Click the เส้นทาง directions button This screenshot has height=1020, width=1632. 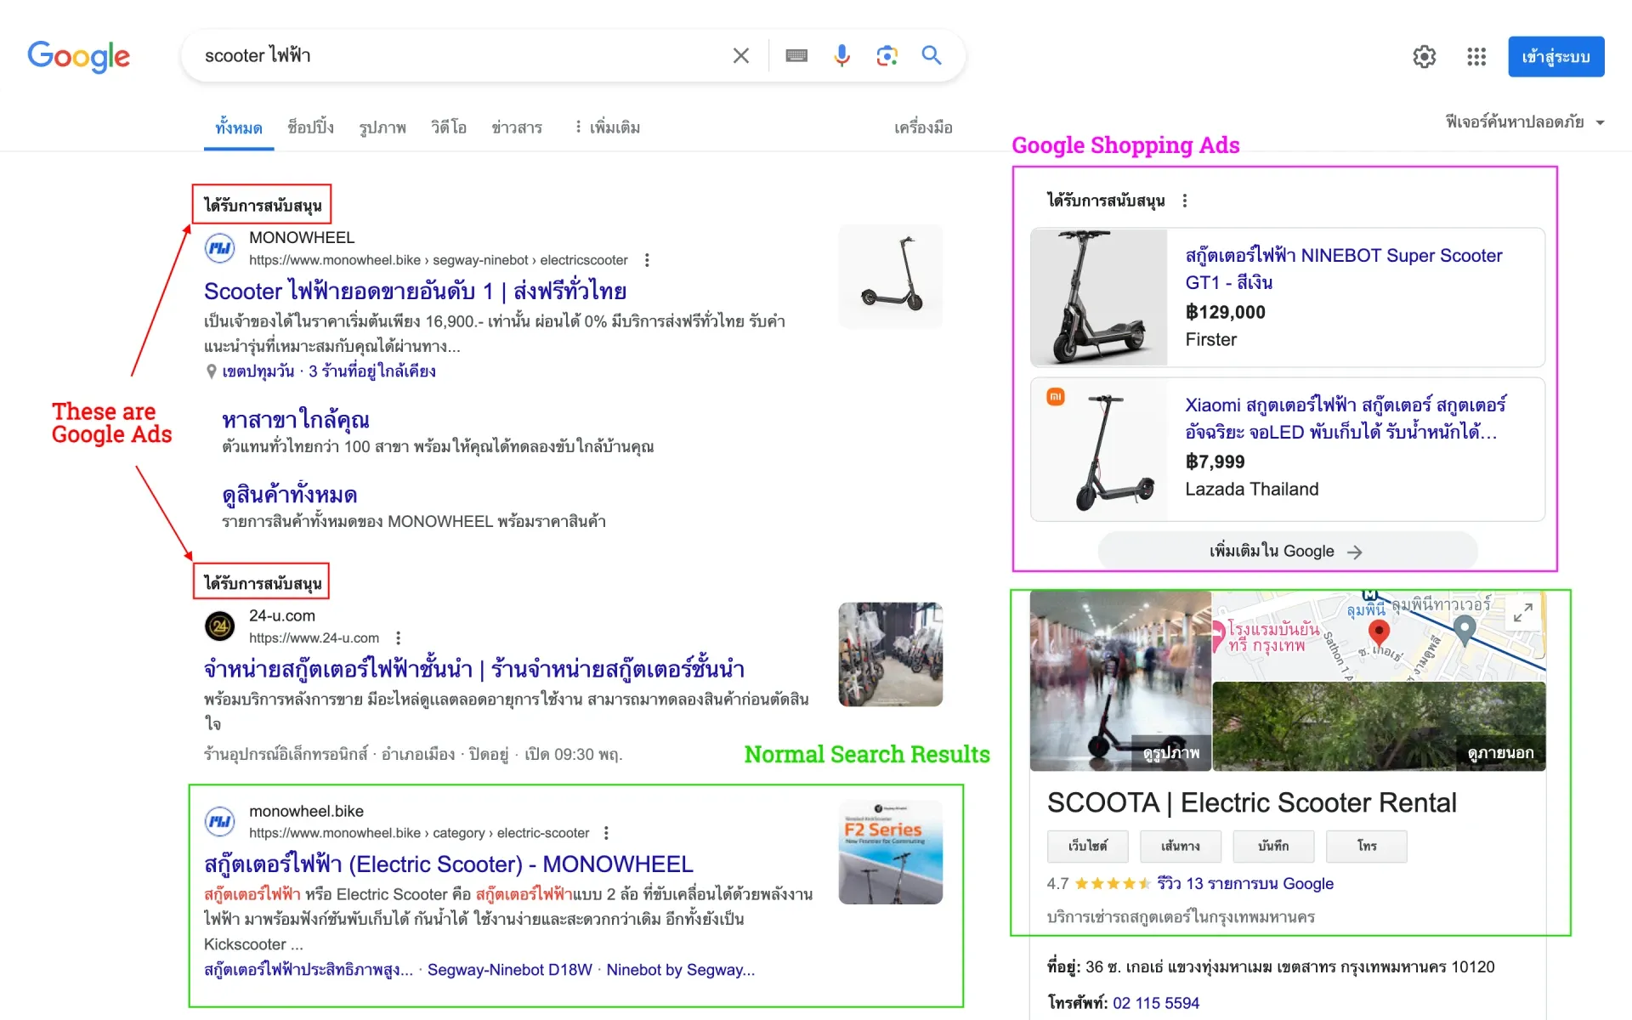[x=1181, y=847]
